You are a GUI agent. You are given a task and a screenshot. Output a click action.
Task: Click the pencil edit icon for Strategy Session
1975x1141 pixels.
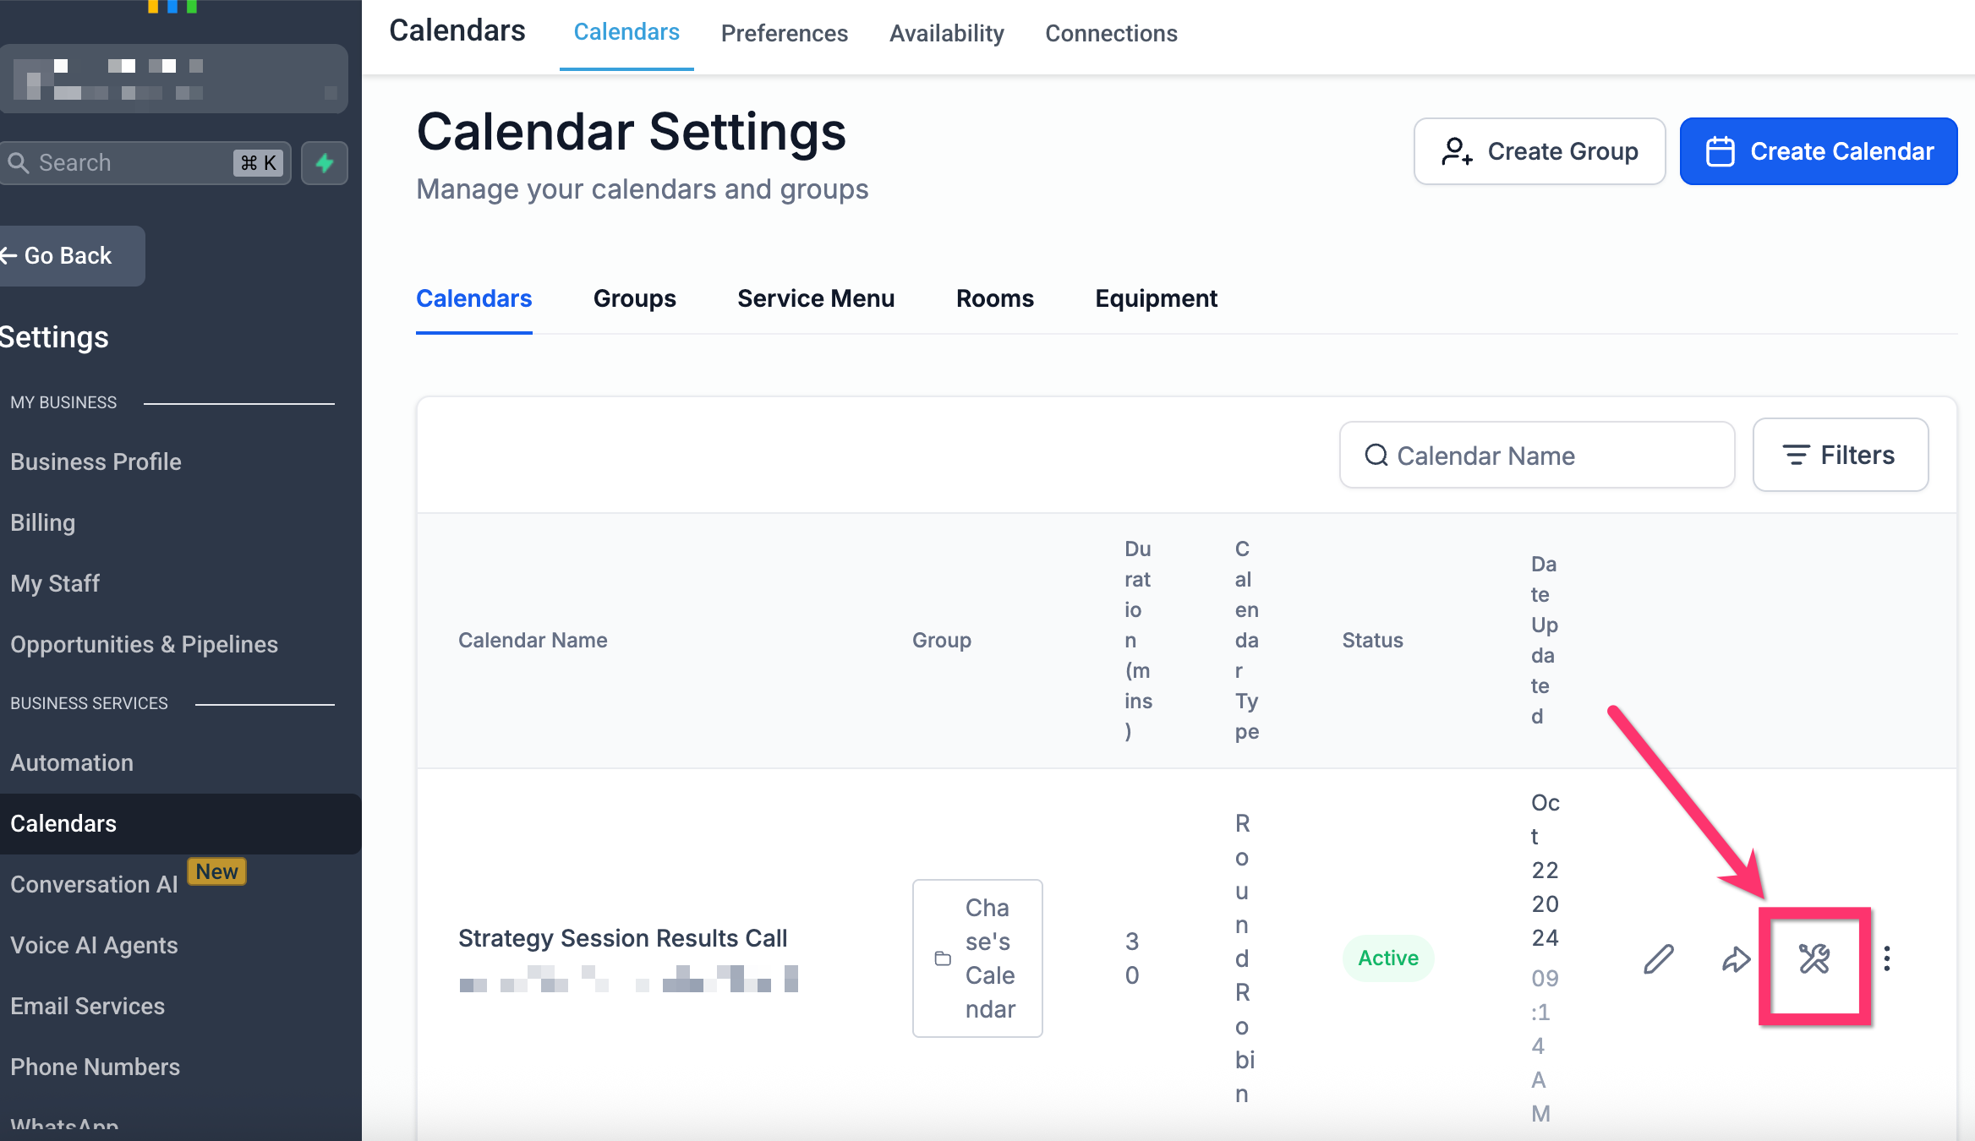coord(1659,958)
